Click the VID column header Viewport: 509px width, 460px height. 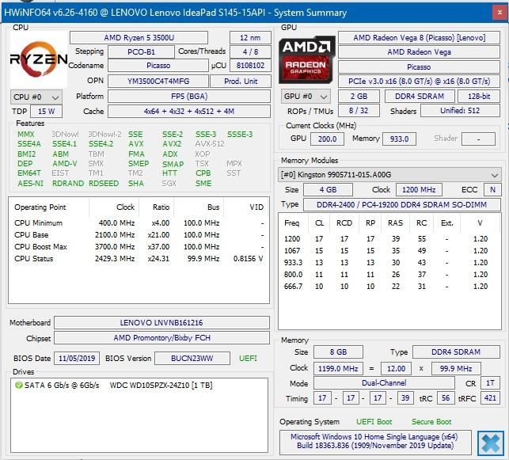tap(256, 207)
